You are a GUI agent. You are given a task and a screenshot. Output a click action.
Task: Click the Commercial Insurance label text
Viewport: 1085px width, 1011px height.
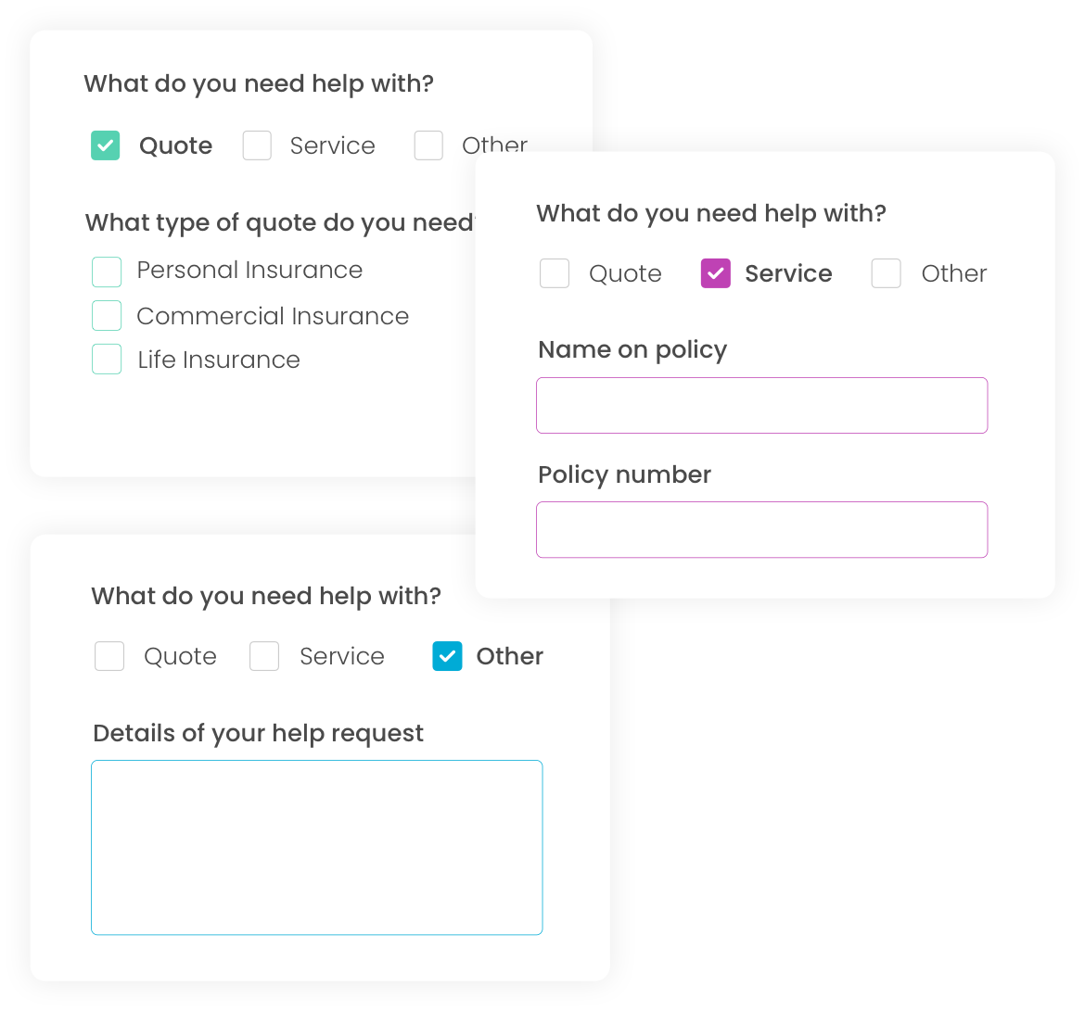point(273,316)
